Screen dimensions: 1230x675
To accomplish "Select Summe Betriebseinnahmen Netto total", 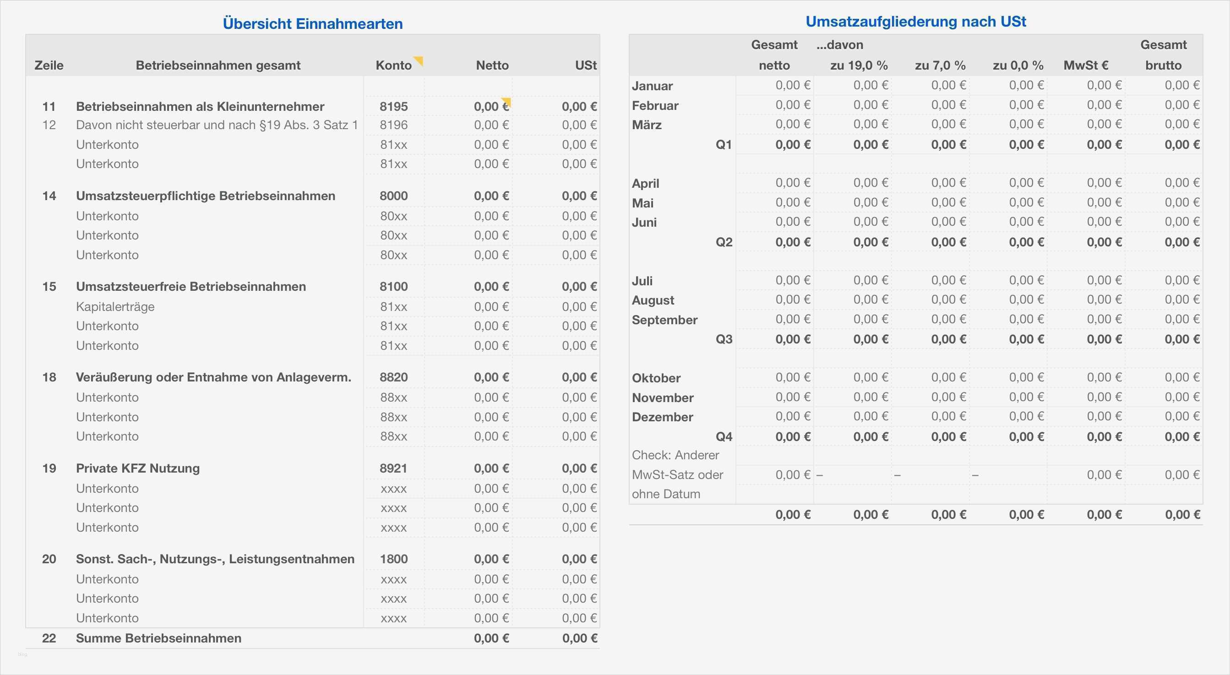I will [491, 638].
